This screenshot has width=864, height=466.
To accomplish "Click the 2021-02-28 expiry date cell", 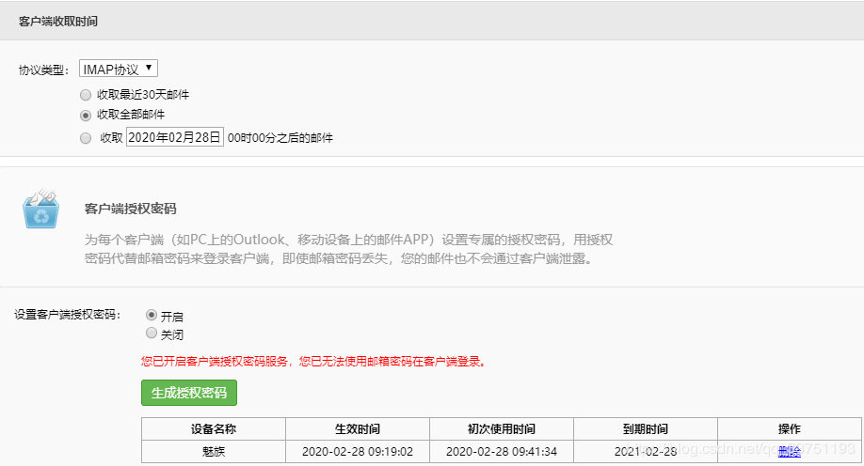I will click(x=646, y=452).
